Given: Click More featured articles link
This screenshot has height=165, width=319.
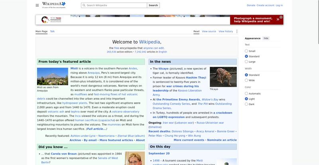Looking at the screenshot, I should 116,140.
